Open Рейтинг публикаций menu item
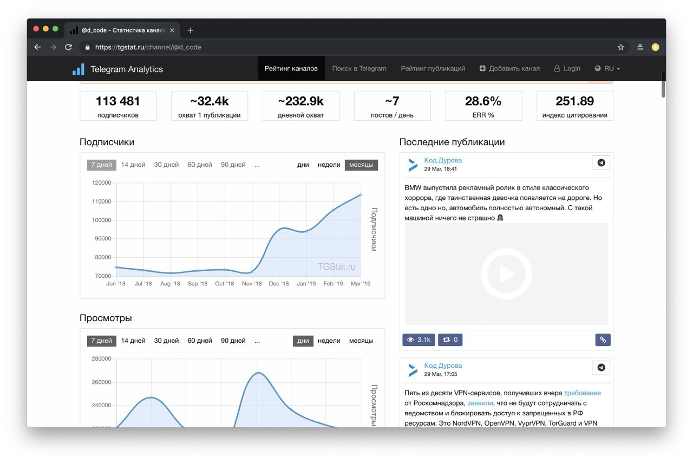 (433, 69)
